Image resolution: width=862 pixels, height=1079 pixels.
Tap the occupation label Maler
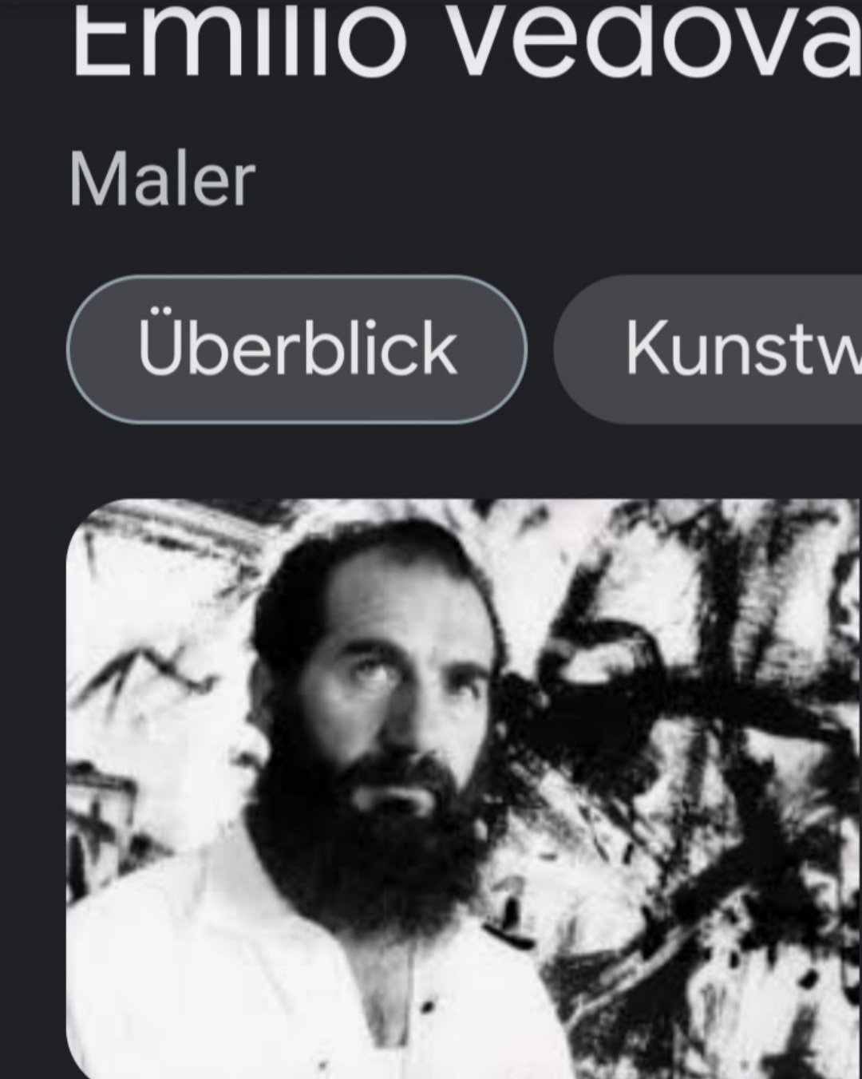click(162, 179)
